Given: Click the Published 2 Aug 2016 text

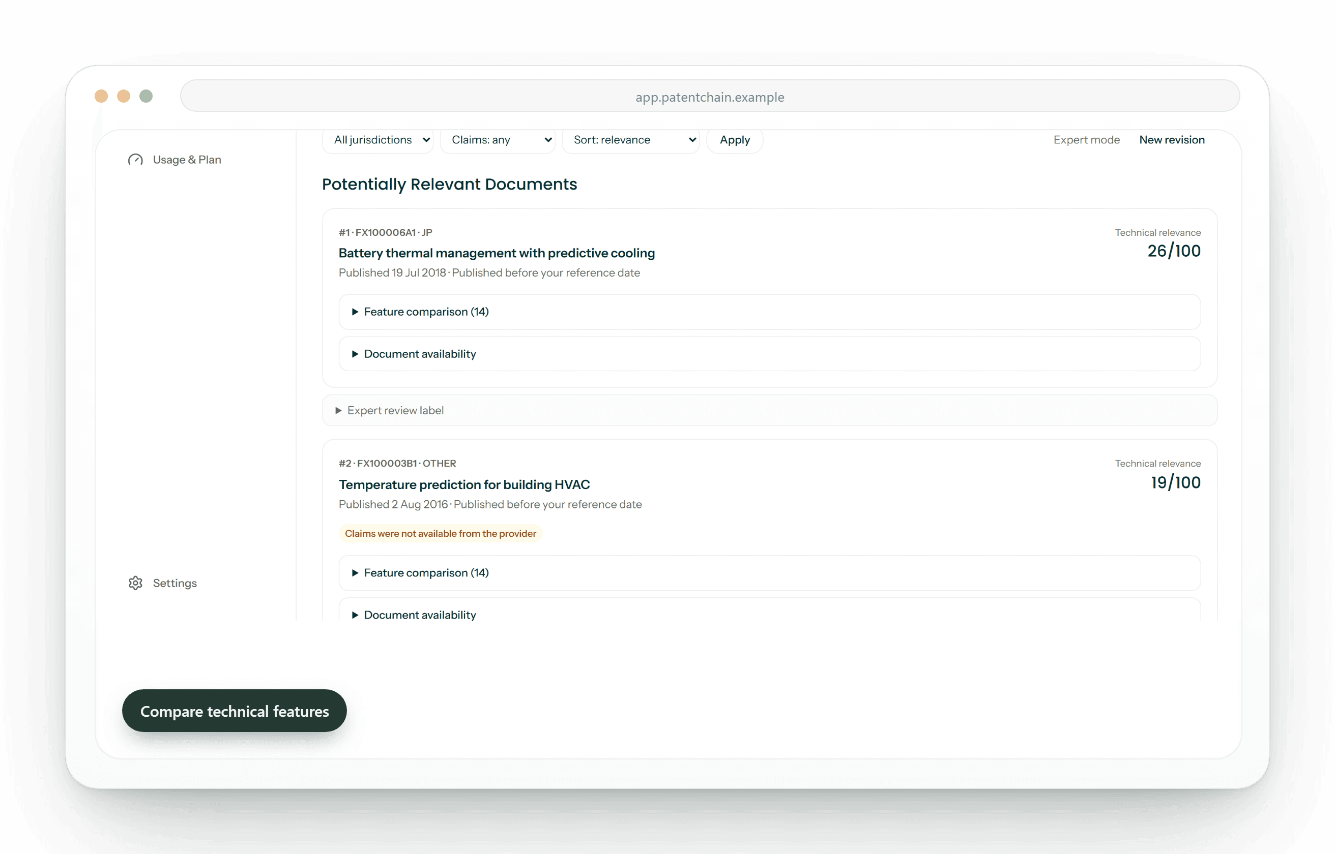Looking at the screenshot, I should (x=393, y=504).
